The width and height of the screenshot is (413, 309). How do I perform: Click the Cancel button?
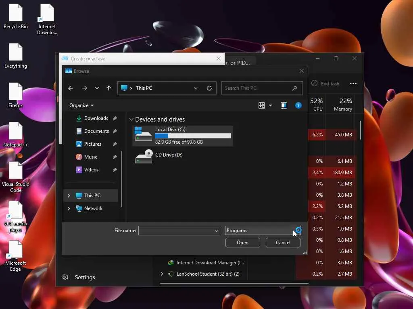(283, 243)
